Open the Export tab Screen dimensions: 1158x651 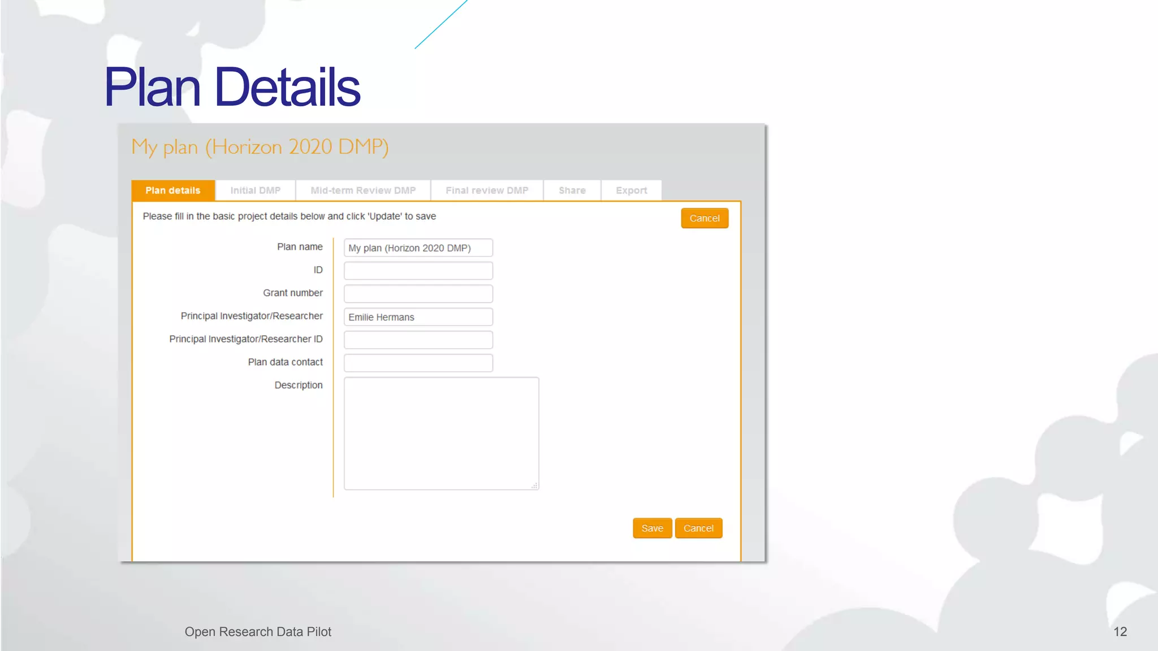(x=631, y=190)
